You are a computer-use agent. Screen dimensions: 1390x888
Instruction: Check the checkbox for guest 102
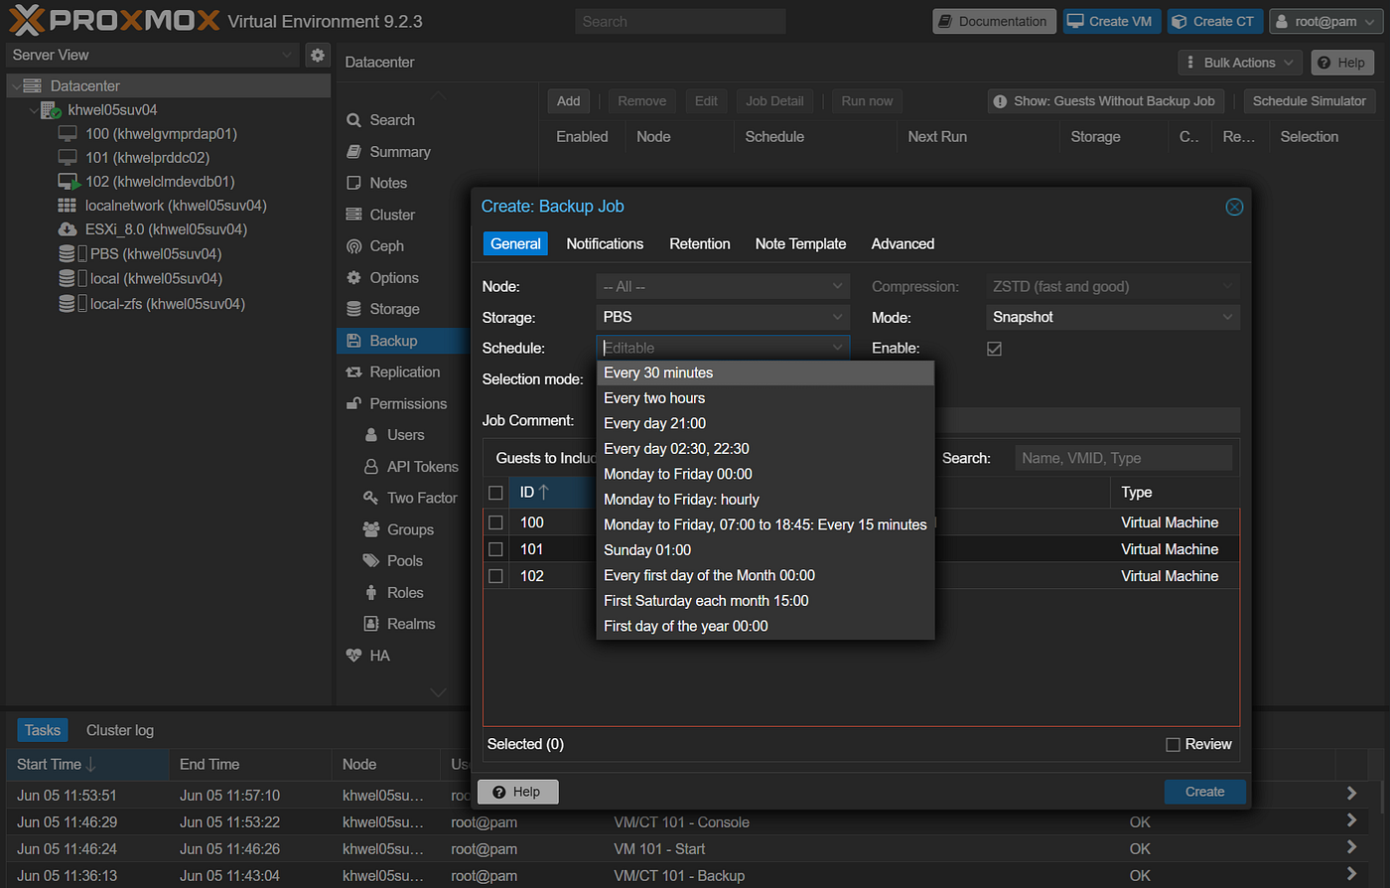[x=495, y=576]
